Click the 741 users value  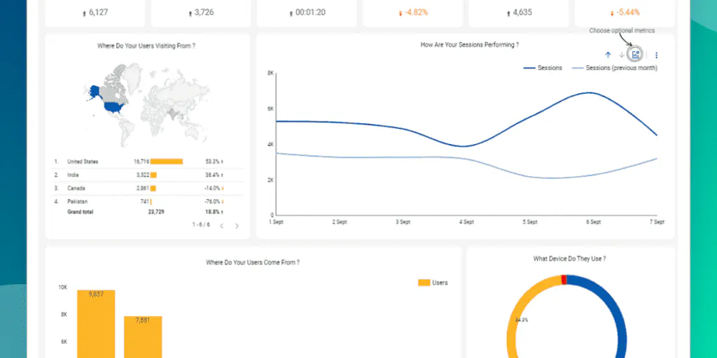click(145, 201)
